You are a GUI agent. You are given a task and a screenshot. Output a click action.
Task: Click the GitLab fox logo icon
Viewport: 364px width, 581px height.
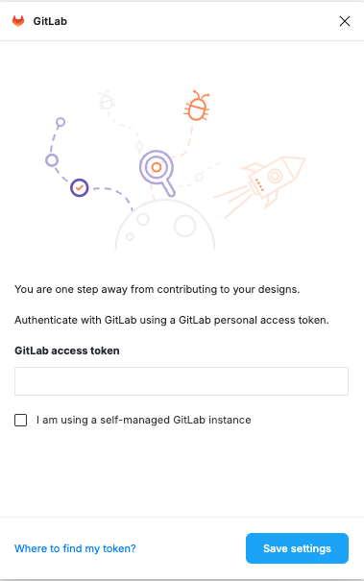pyautogui.click(x=18, y=21)
